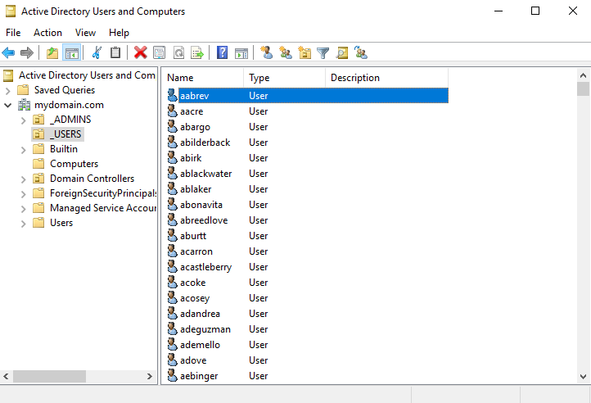Open the File menu
Image resolution: width=591 pixels, height=403 pixels.
point(13,33)
